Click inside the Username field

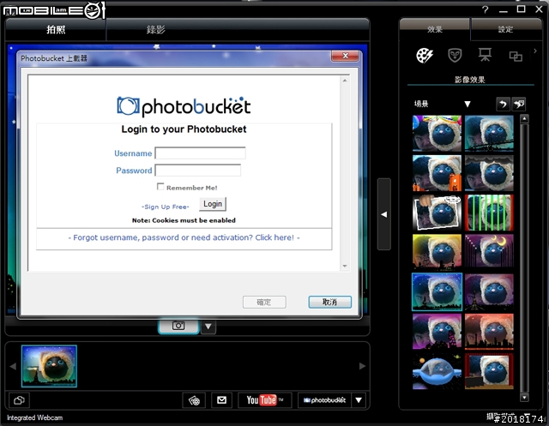[x=200, y=153]
